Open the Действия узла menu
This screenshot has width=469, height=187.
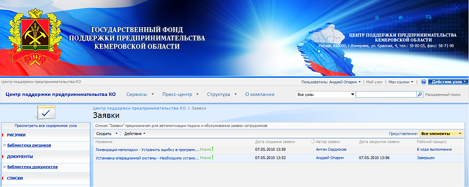pyautogui.click(x=449, y=82)
